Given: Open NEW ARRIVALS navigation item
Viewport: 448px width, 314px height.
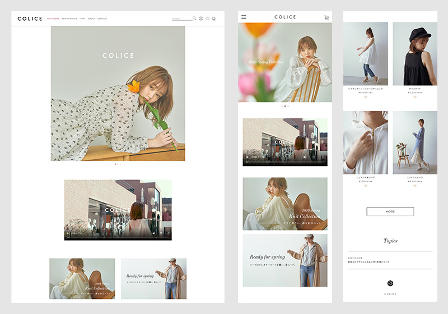Looking at the screenshot, I should (x=70, y=19).
